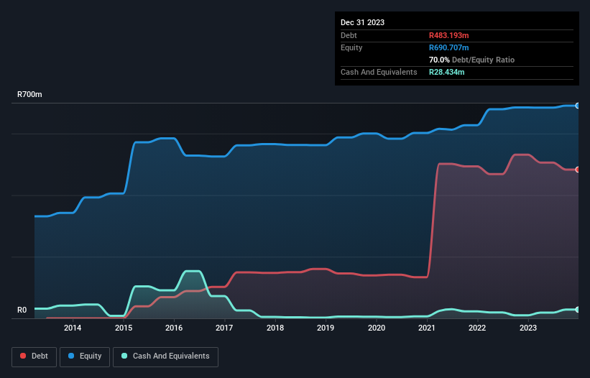590x378 pixels.
Task: Click the red Debt legend dot
Action: point(23,356)
